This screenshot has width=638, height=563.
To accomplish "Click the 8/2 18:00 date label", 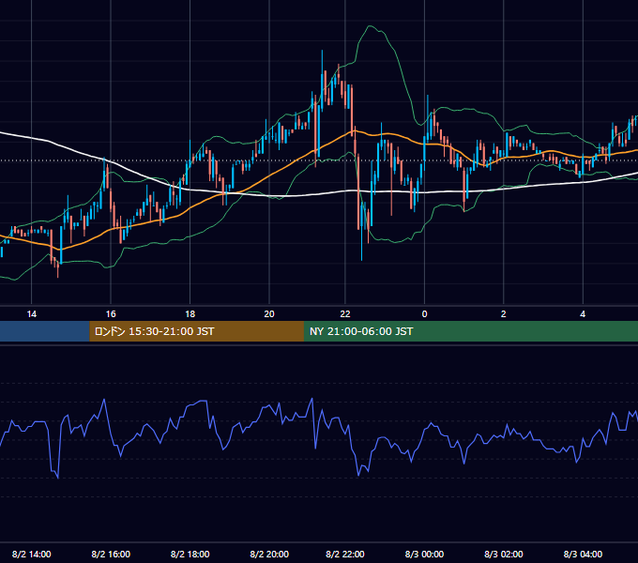I will pos(190,554).
